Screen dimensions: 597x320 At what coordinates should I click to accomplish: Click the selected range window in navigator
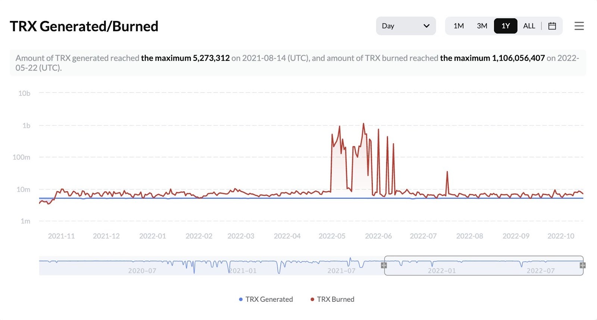483,266
